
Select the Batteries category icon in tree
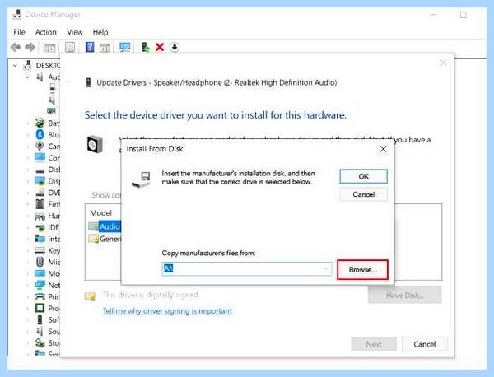click(40, 123)
